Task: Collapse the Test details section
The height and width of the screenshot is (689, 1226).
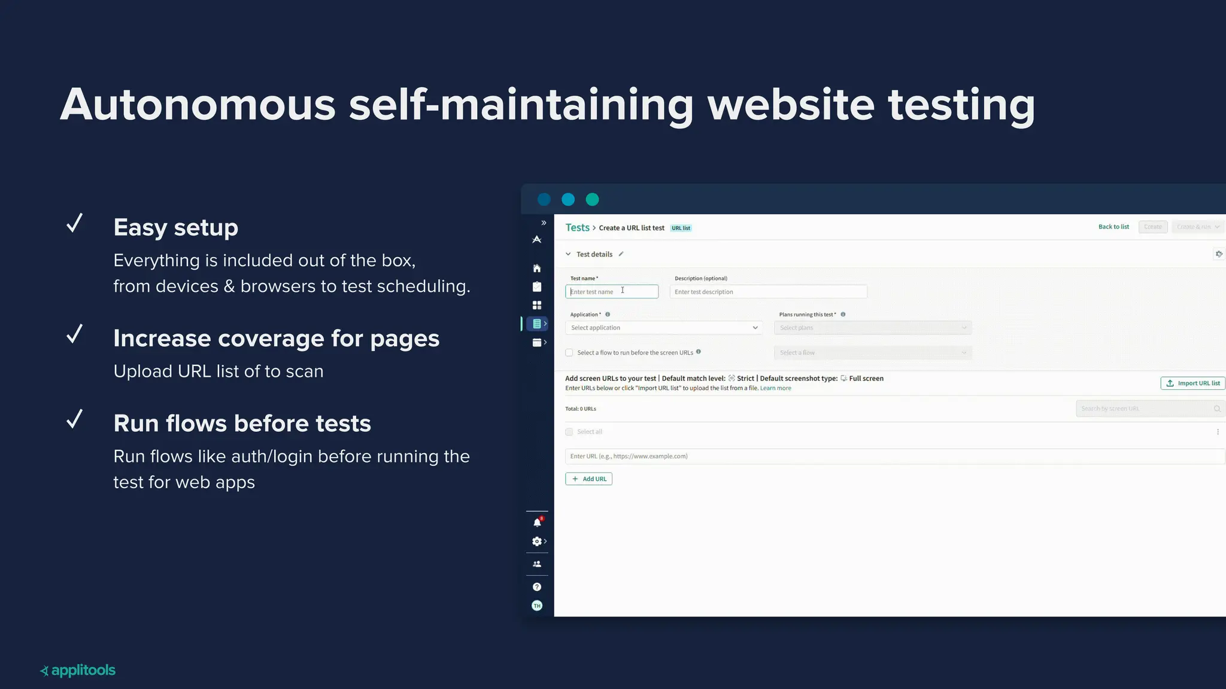Action: (x=568, y=254)
